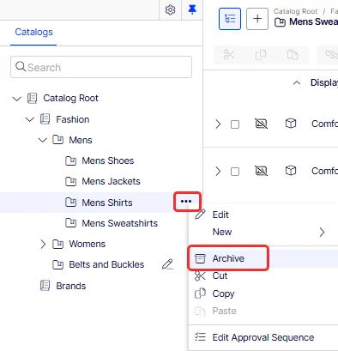Click the search magnifier icon
338x351 pixels.
[x=21, y=67]
